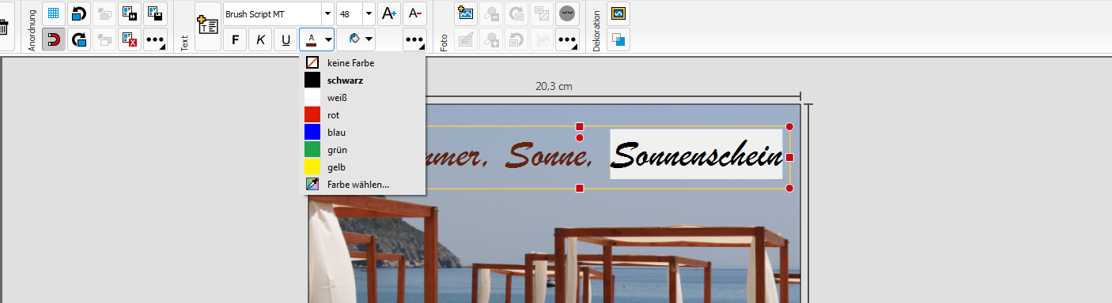Viewport: 1112px width, 303px height.
Task: Toggle bold (F) formatting
Action: point(235,39)
